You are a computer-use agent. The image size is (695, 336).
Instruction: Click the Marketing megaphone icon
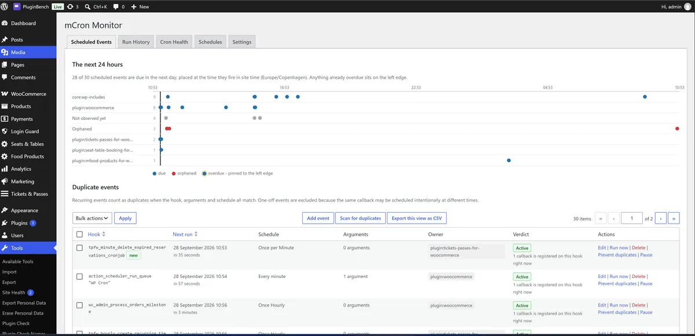point(5,181)
